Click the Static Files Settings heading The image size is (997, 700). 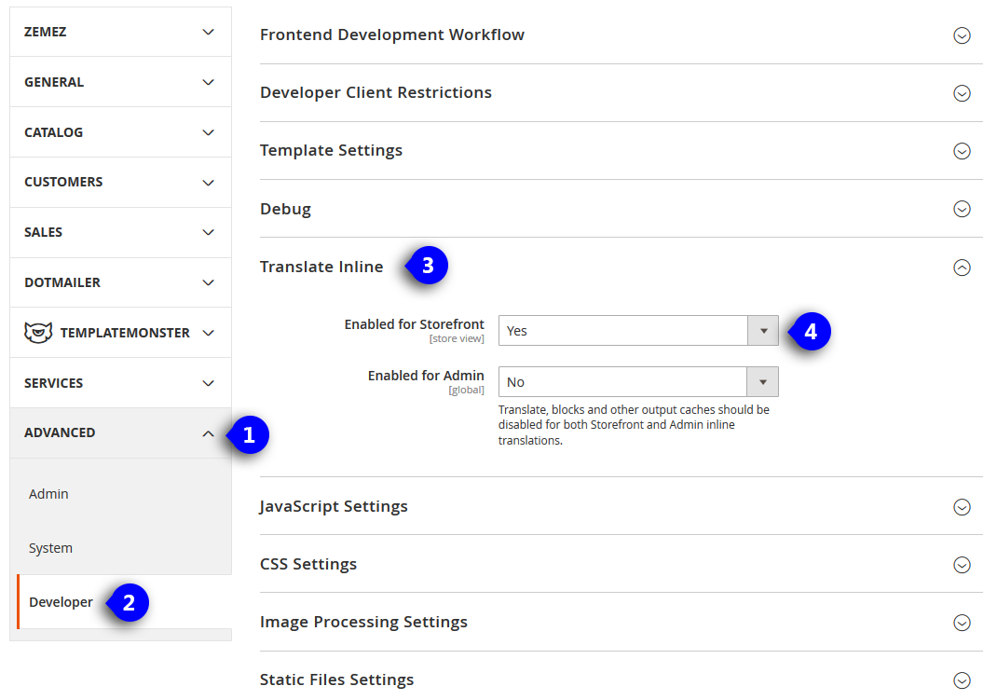point(337,680)
